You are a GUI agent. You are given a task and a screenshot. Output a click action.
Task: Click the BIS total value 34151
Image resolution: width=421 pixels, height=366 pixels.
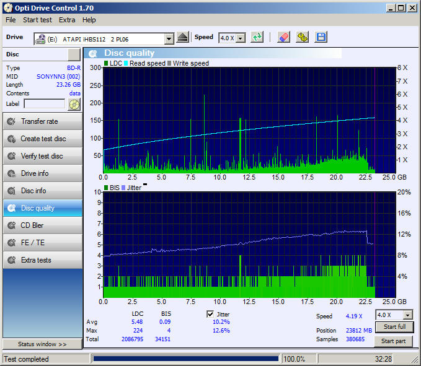tap(162, 339)
